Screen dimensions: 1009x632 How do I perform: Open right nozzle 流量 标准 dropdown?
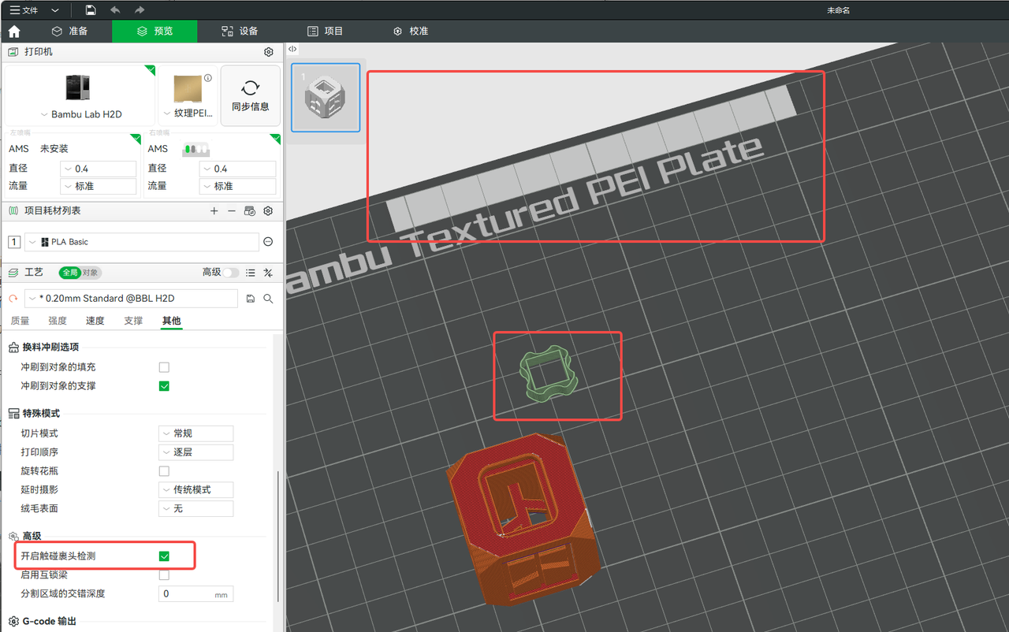pos(238,186)
